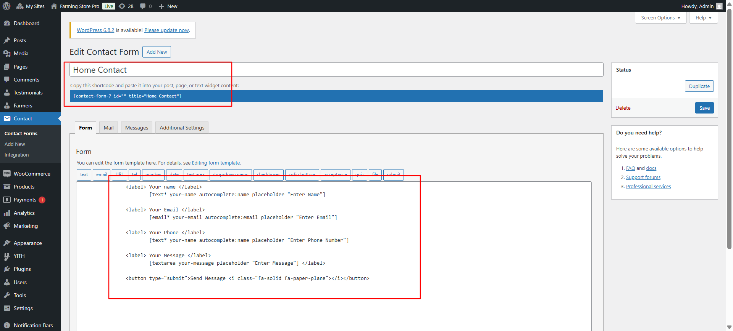Open the docs link
Viewport: 733px width, 331px height.
[651, 168]
